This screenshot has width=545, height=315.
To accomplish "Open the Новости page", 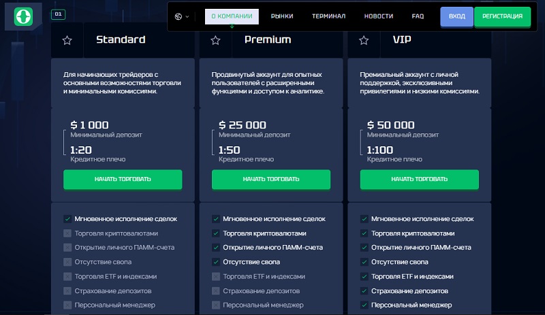I will pyautogui.click(x=379, y=16).
